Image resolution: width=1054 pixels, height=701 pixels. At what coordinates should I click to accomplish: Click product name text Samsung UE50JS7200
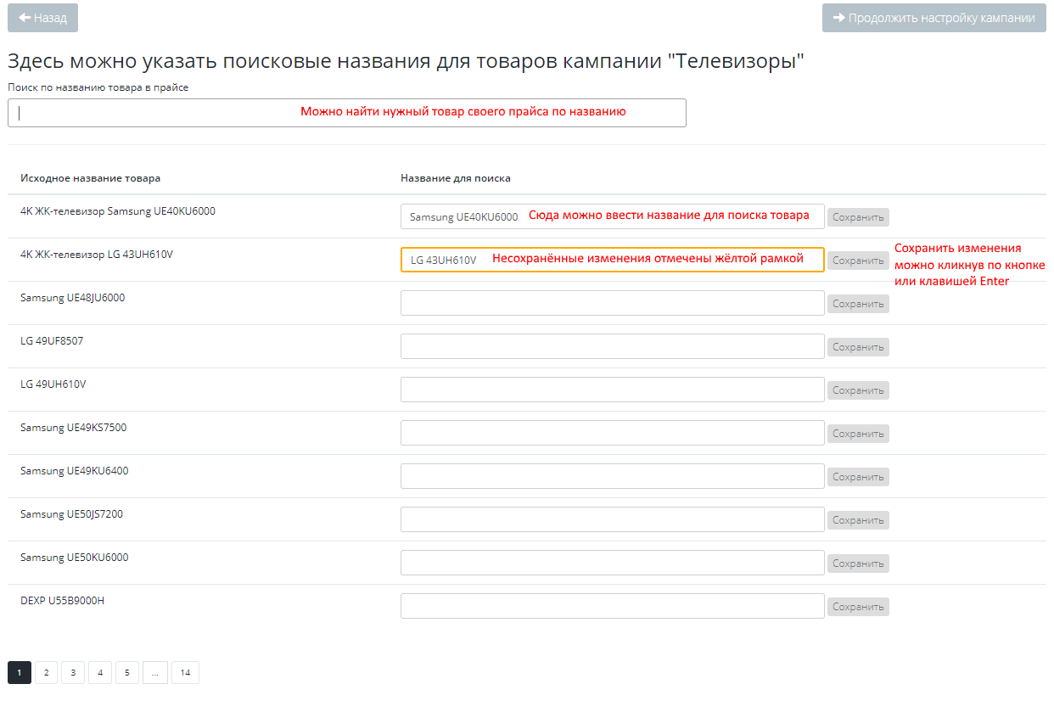[72, 514]
